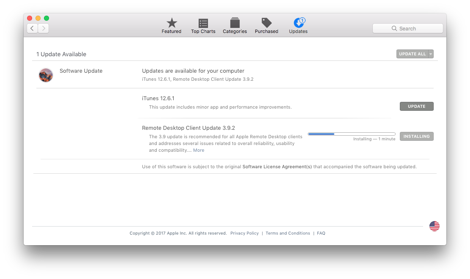Click the INSTALLING button
470x279 pixels.
click(x=417, y=137)
